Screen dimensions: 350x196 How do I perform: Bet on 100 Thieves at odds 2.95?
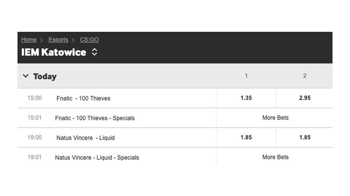[x=304, y=98]
